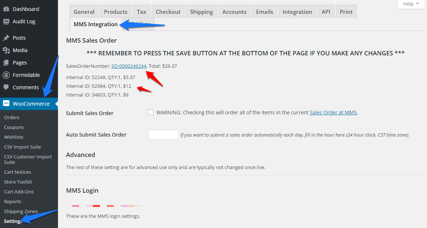Click the Auto Submit Sales Order field

coord(163,135)
